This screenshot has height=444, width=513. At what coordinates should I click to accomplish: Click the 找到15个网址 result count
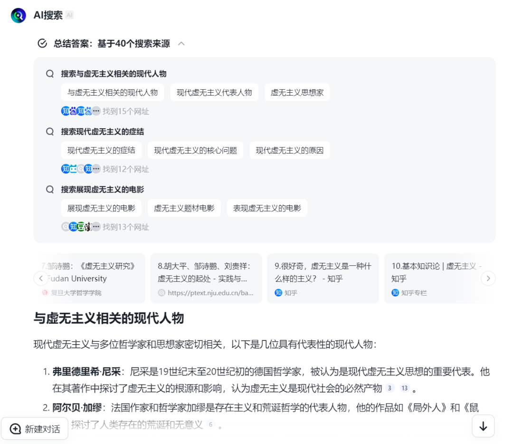125,111
